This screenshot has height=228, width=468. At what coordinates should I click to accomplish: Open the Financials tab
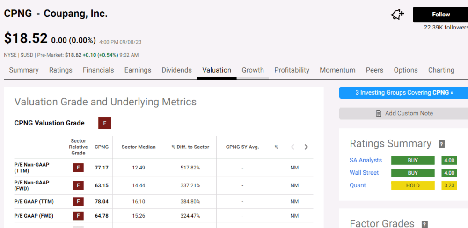coord(98,70)
